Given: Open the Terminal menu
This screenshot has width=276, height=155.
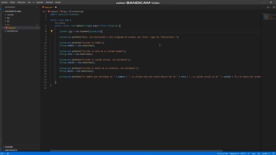Looking at the screenshot, I should pos(49,2).
